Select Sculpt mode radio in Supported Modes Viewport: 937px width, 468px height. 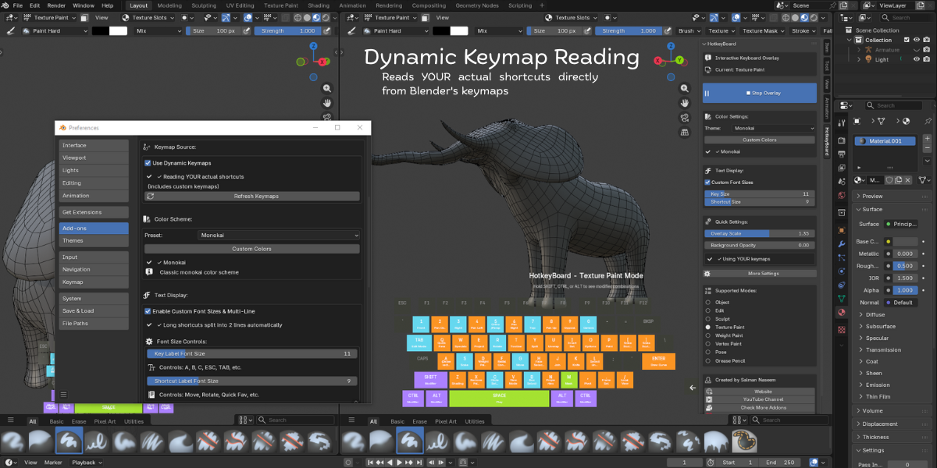tap(708, 319)
